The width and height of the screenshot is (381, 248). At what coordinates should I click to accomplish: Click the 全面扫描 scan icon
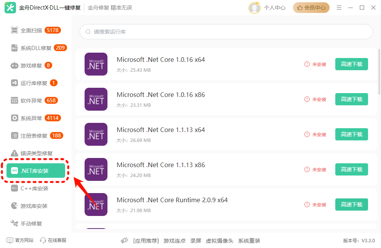[14, 30]
